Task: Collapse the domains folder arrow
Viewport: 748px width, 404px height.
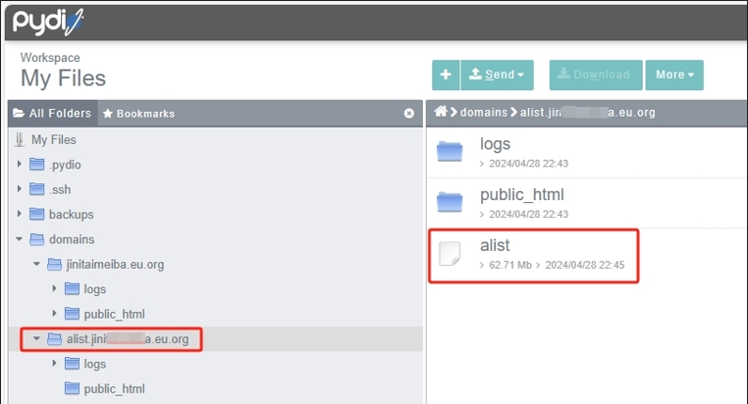Action: coord(19,239)
